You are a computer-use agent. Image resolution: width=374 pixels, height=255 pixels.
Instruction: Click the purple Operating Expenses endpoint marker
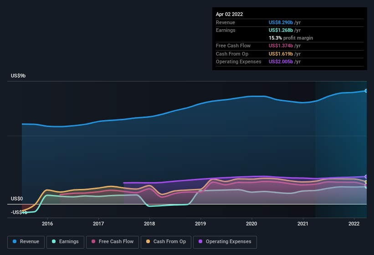point(366,177)
